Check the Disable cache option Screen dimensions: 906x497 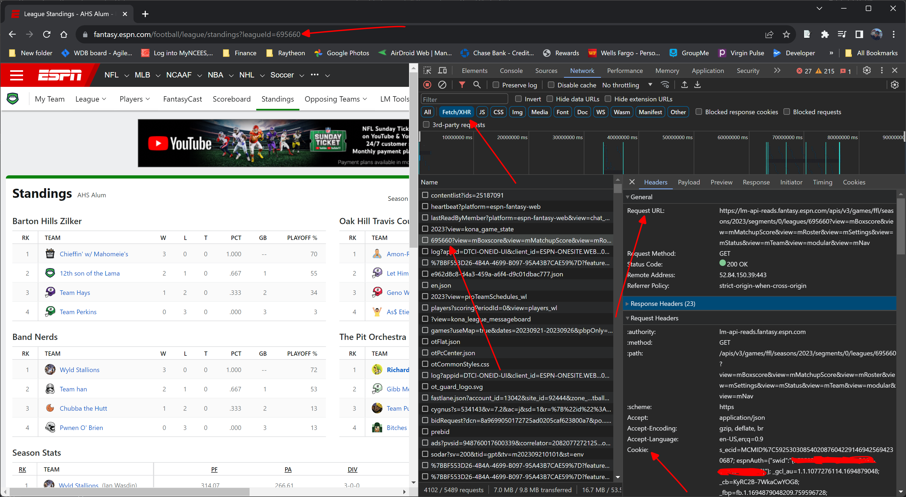[x=551, y=85]
